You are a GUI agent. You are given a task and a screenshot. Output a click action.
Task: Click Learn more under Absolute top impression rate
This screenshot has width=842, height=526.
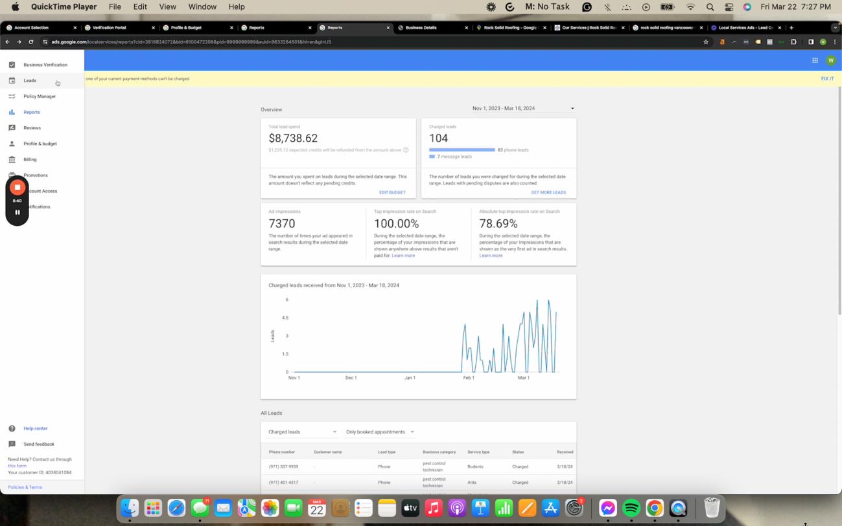[x=491, y=256]
